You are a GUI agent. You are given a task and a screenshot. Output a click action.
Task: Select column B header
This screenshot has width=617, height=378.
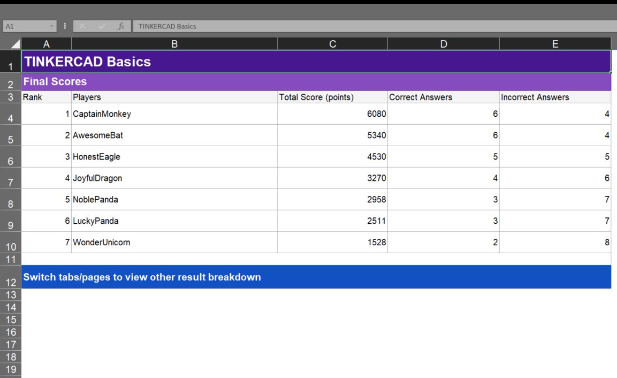point(174,44)
